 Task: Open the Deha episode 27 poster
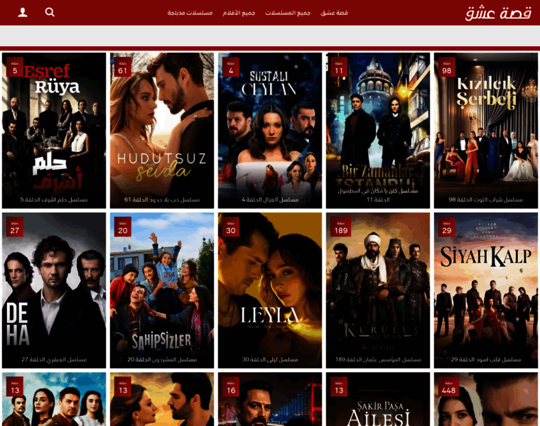(54, 290)
